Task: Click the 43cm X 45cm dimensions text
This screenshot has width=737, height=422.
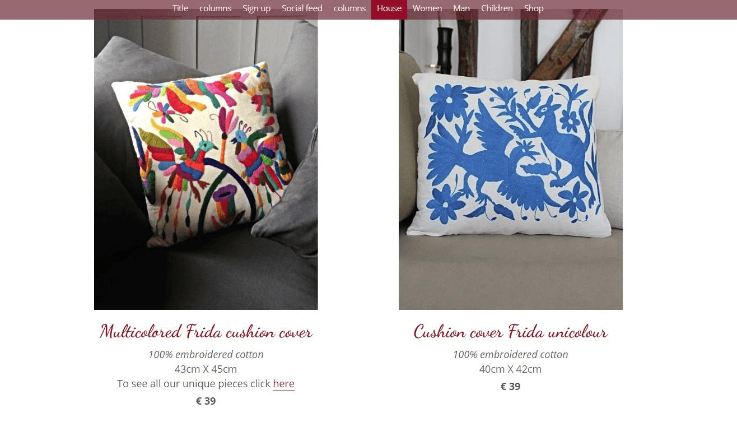Action: pos(206,369)
